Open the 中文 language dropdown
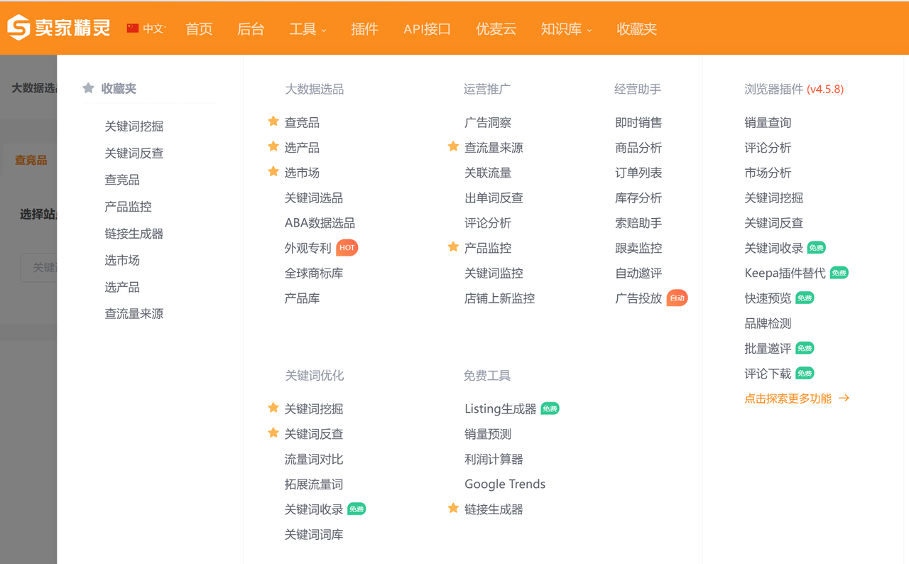Image resolution: width=909 pixels, height=564 pixels. pos(153,28)
